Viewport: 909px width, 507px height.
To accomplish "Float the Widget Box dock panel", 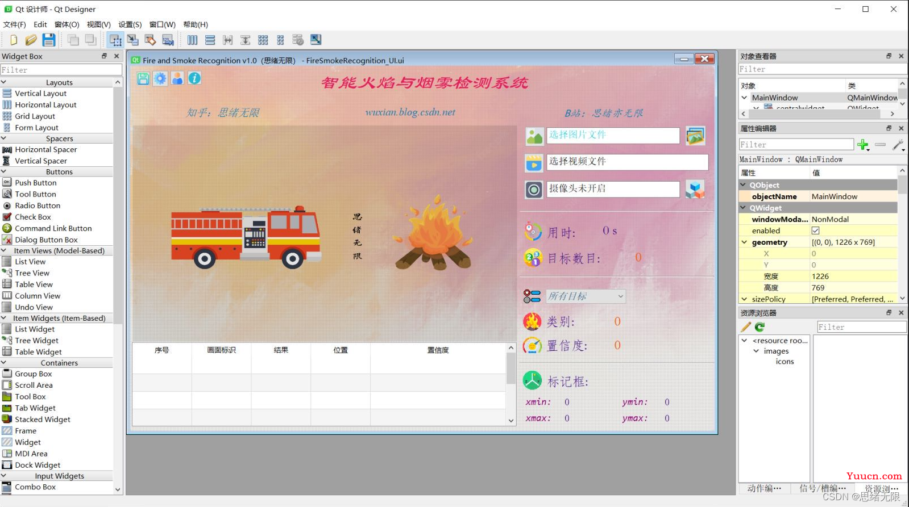I will (x=104, y=56).
